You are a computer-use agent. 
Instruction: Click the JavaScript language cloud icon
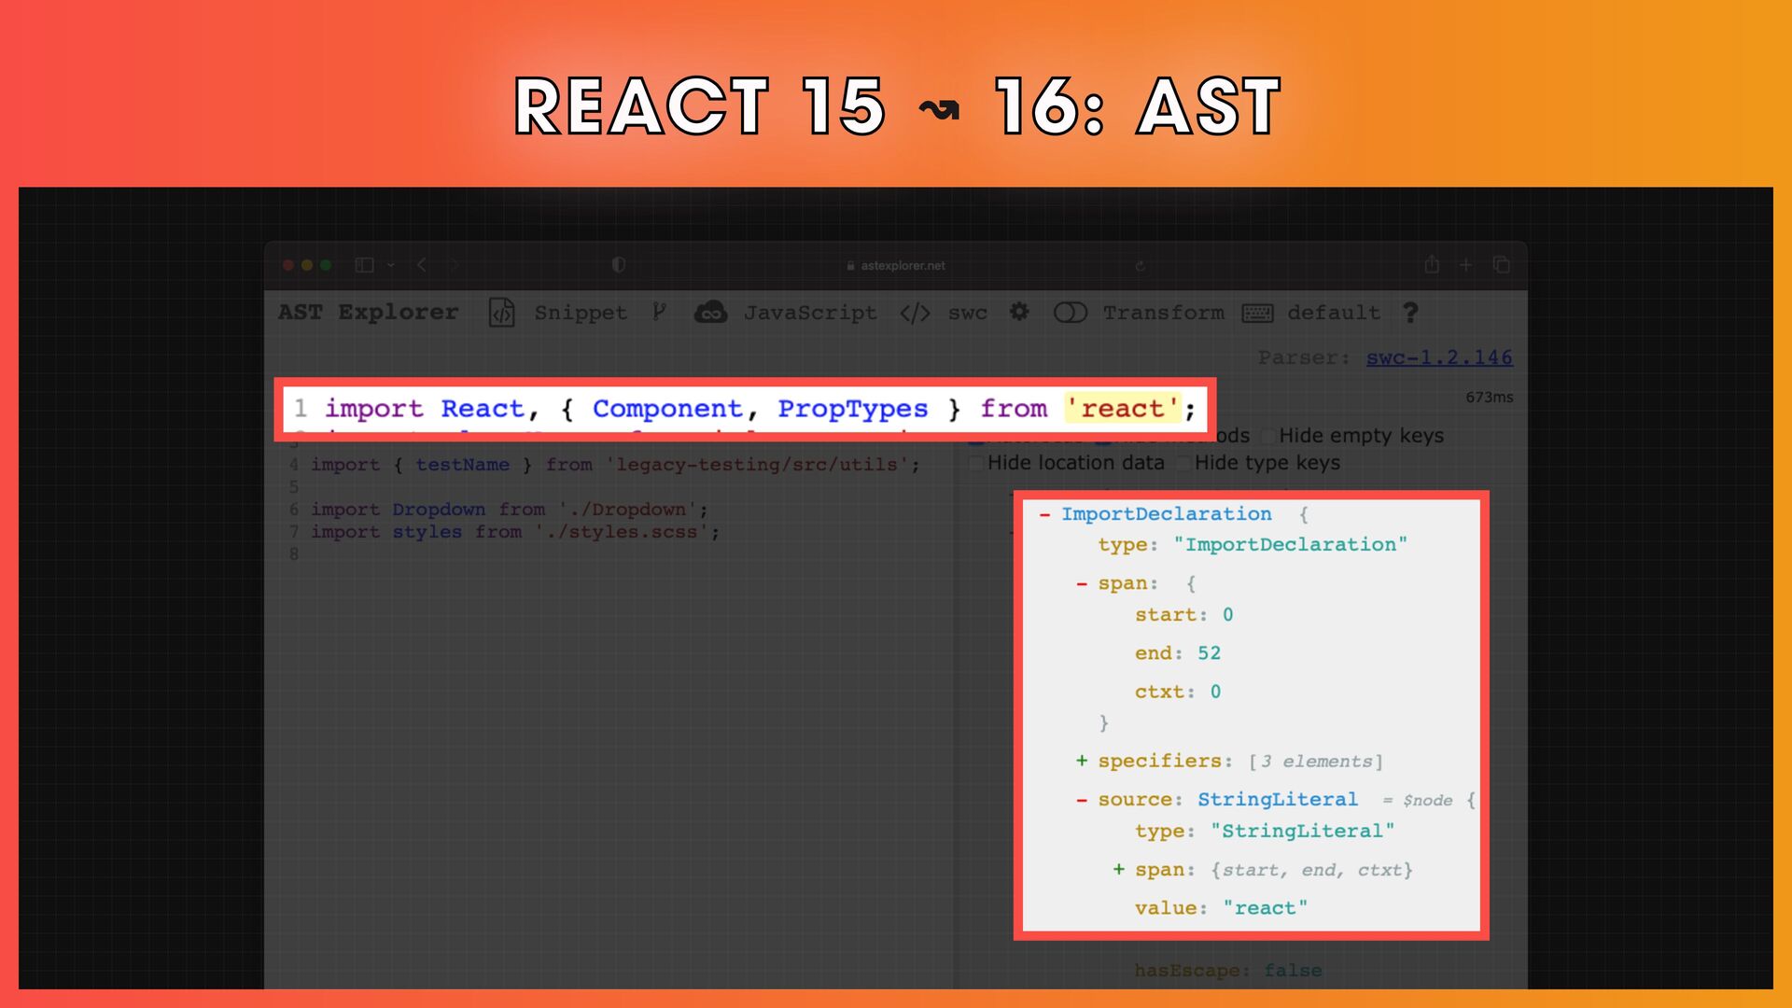[x=710, y=313]
